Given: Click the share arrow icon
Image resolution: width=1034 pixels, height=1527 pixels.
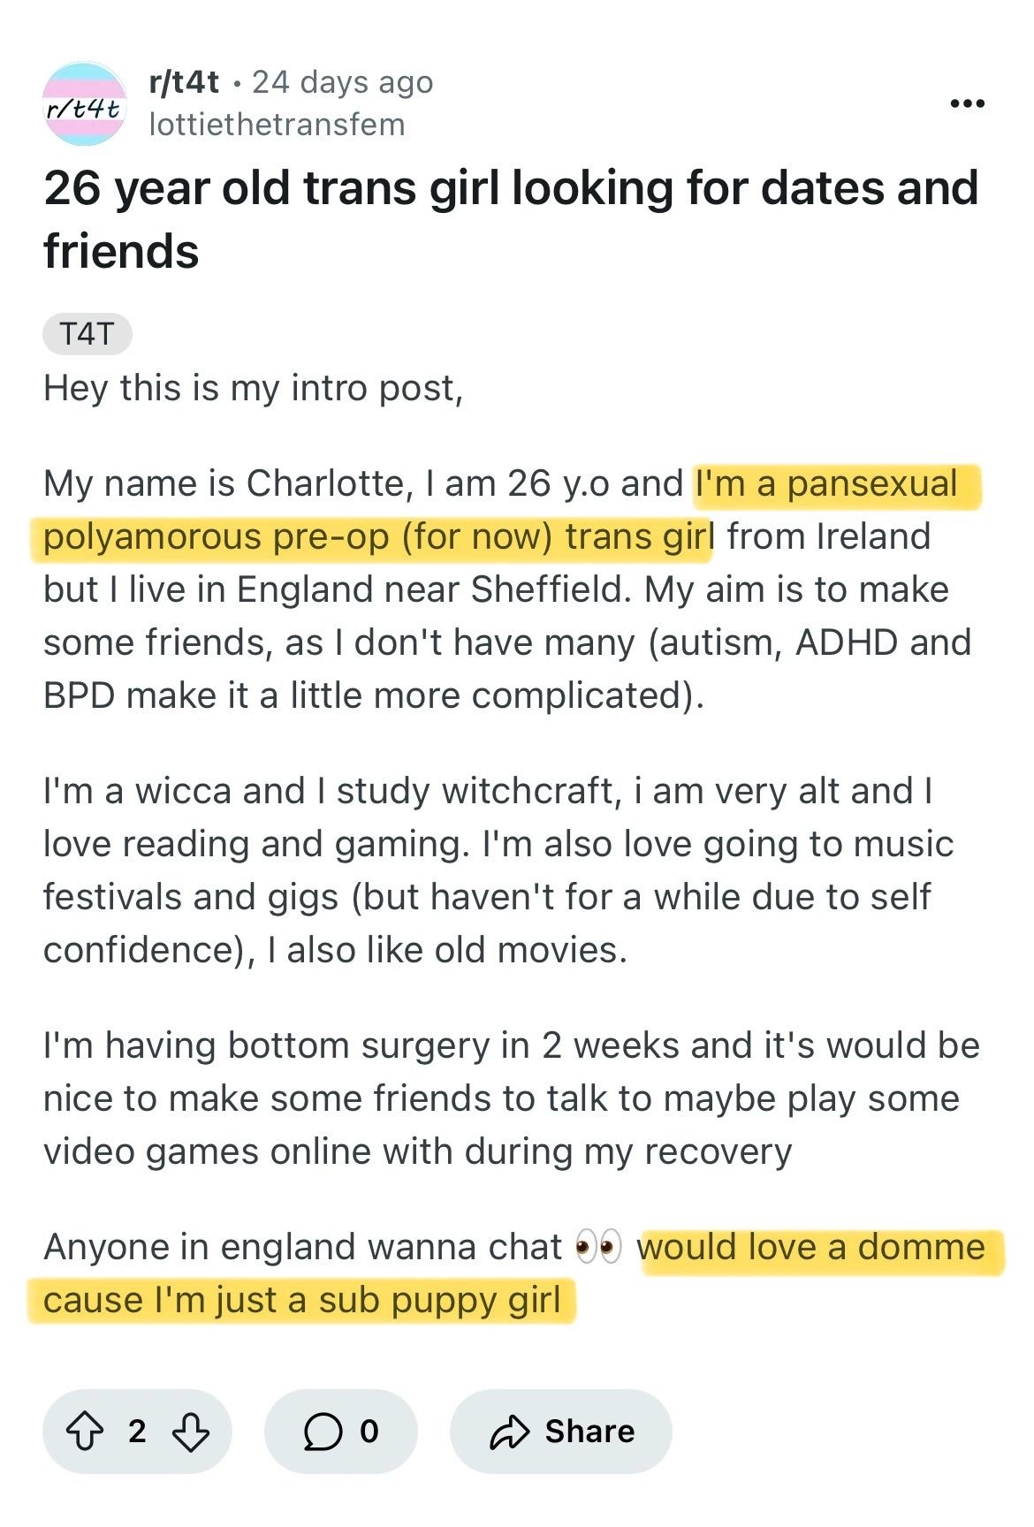Looking at the screenshot, I should [x=509, y=1431].
